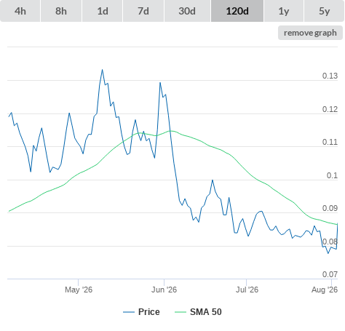The width and height of the screenshot is (345, 331).
Task: Click the Aug '26 axis label
Action: (325, 290)
